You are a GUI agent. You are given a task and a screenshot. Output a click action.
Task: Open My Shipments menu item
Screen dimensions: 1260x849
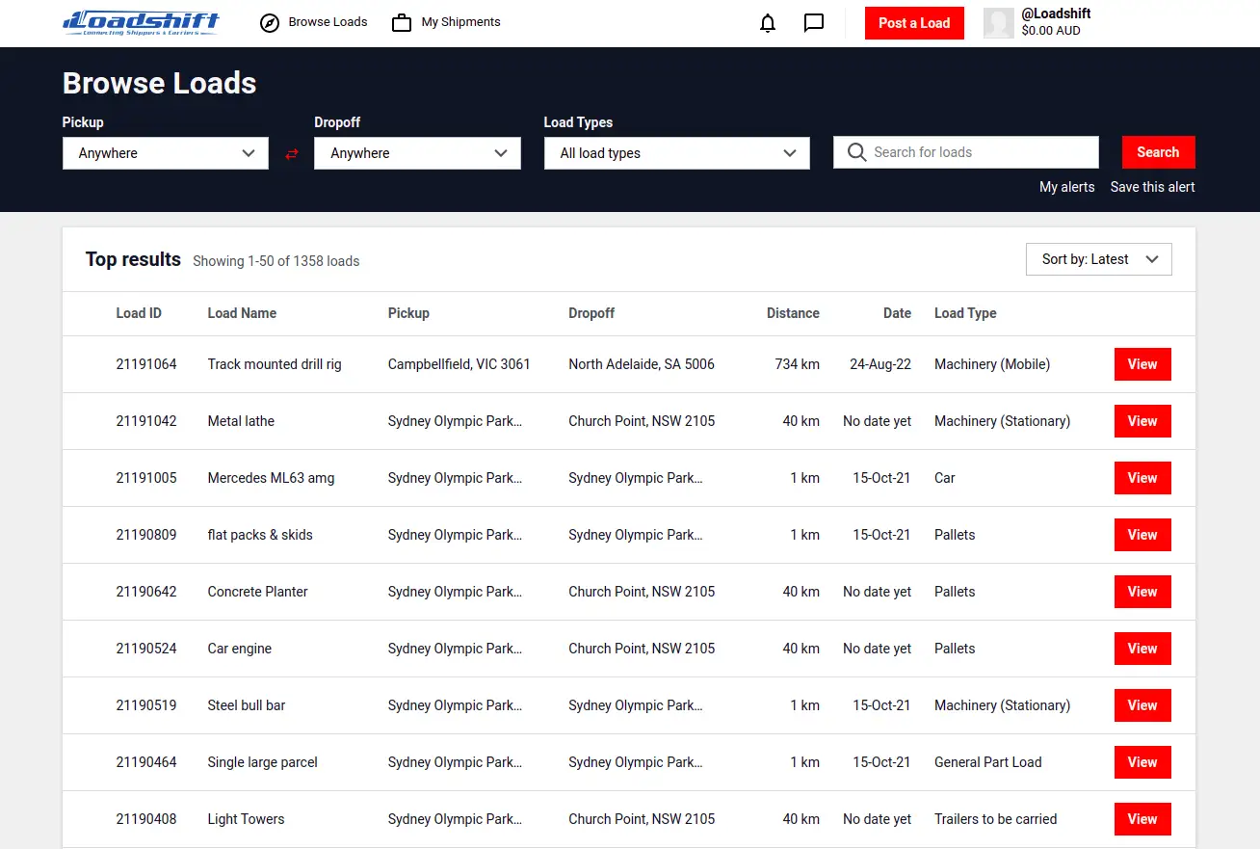point(460,22)
